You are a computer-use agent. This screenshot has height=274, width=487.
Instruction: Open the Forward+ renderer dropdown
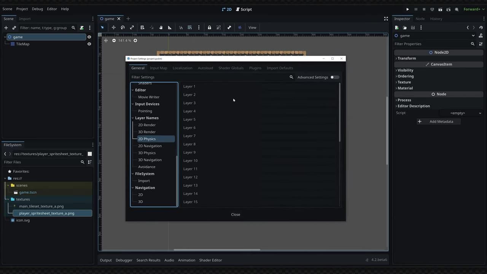(473, 9)
